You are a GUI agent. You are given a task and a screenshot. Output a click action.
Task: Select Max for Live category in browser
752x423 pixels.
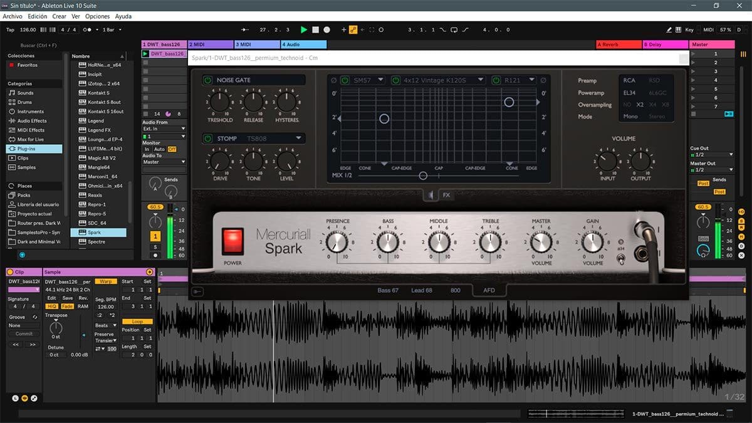click(x=31, y=140)
